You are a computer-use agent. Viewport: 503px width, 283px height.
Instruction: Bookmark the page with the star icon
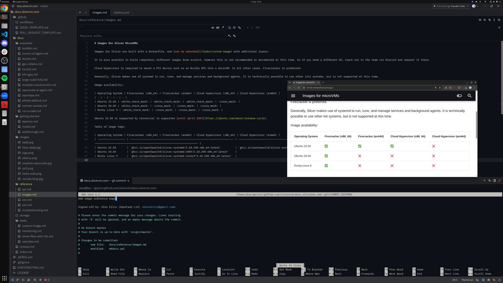(x=441, y=88)
